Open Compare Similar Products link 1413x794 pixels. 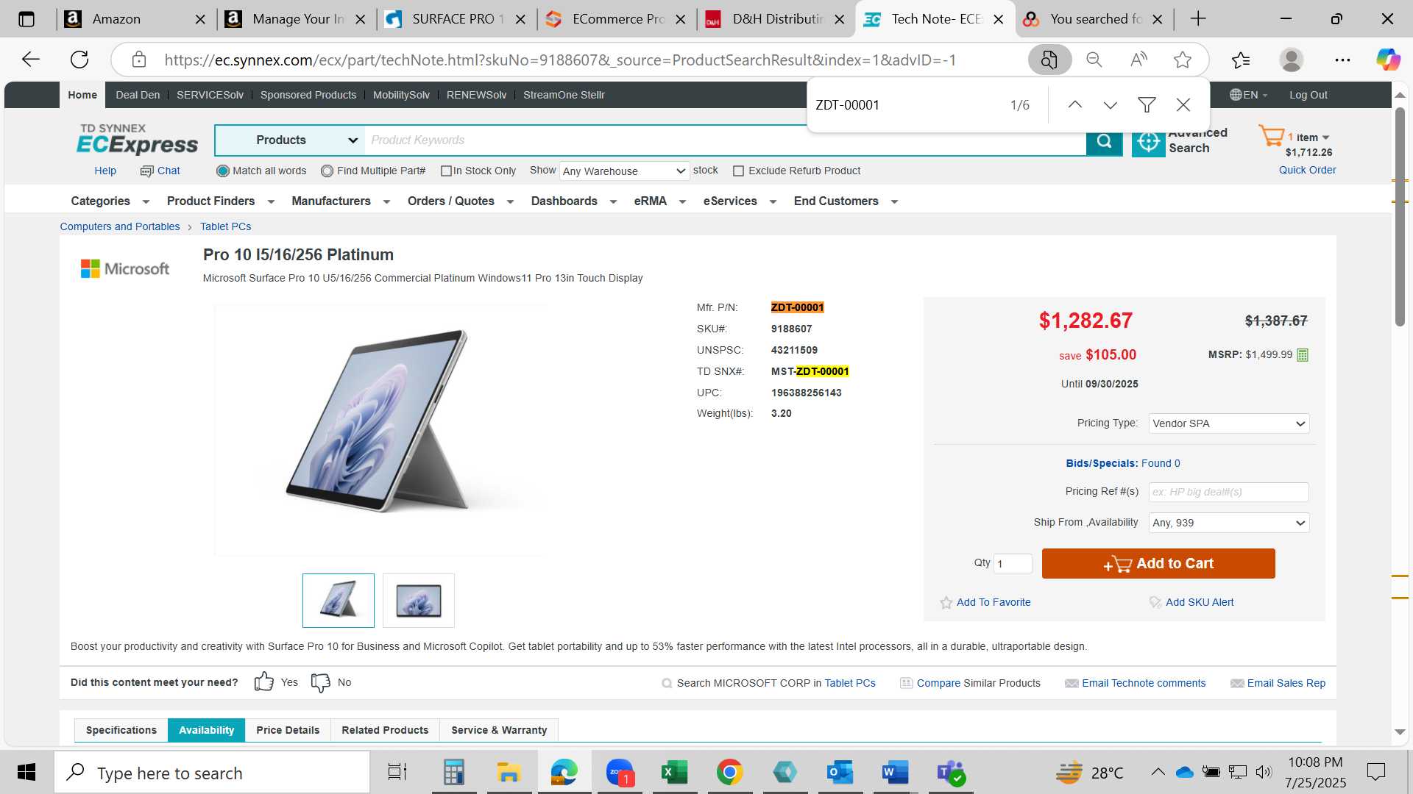click(x=978, y=683)
